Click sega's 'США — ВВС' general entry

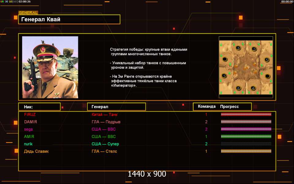(104, 129)
